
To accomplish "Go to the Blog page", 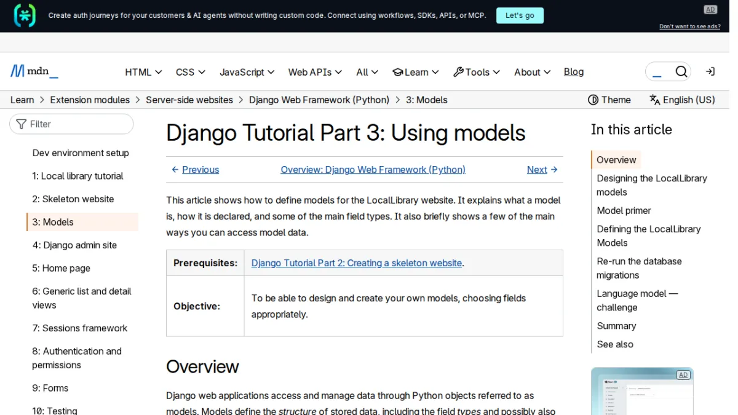I will [574, 72].
